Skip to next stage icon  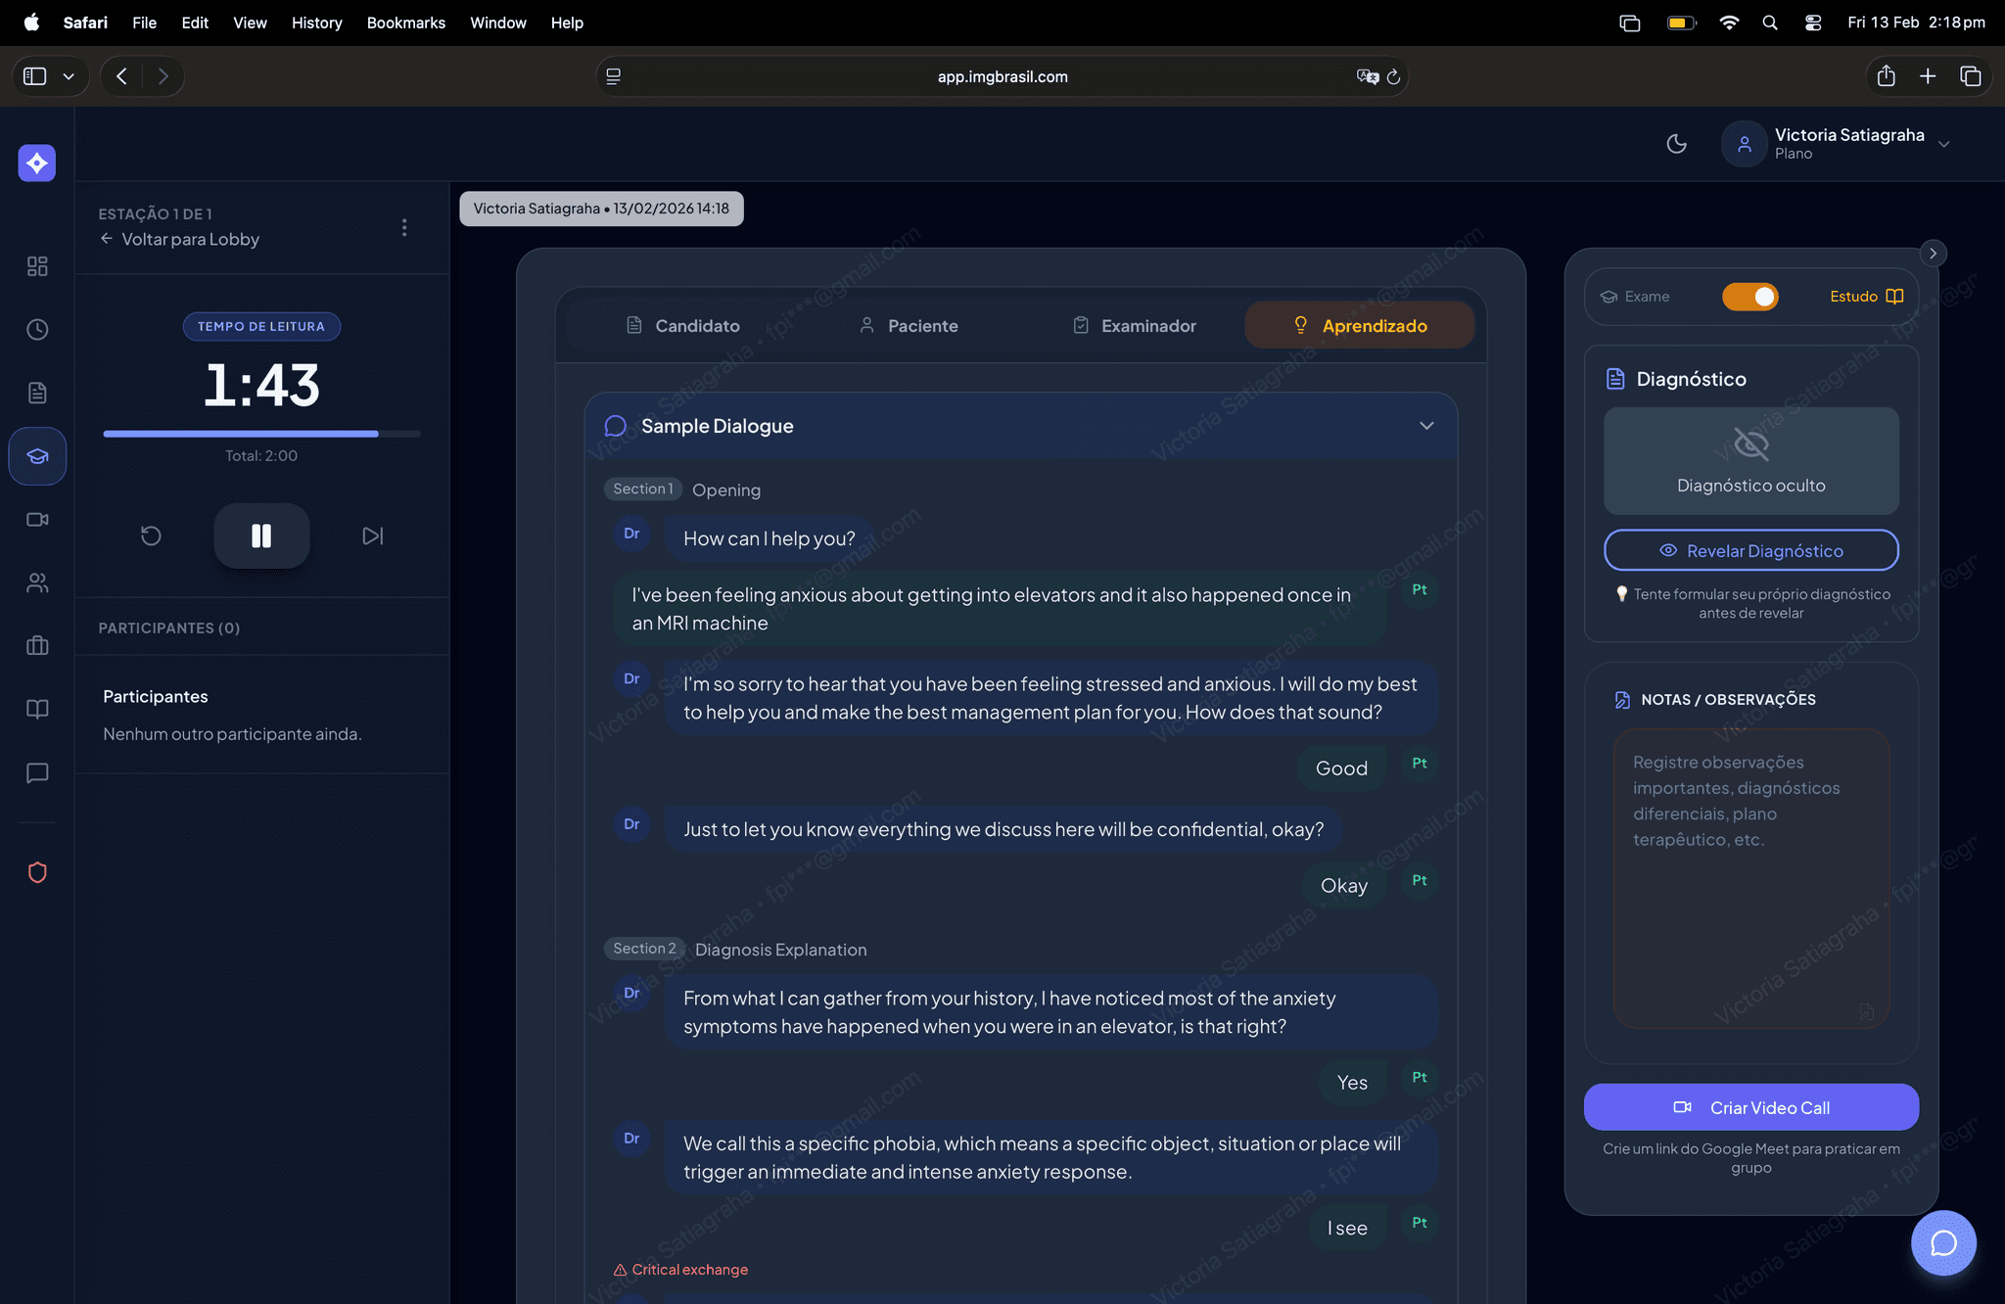[372, 536]
